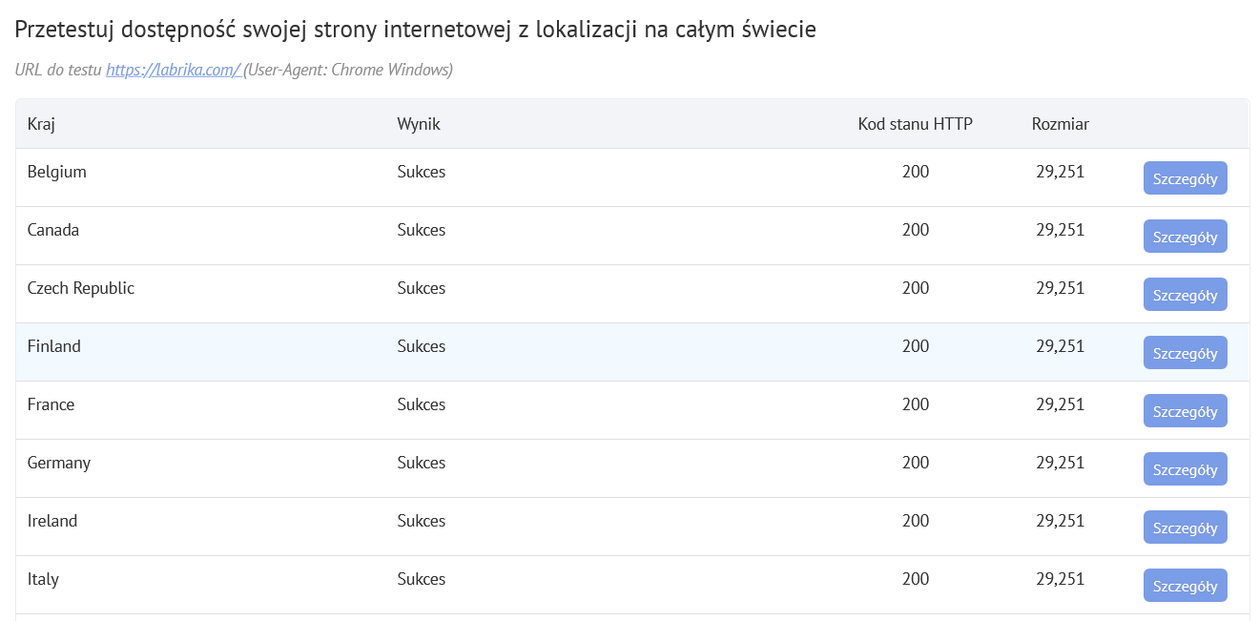Viewport: 1259px width, 621px height.
Task: Click Szczegóły button for Italy
Action: [x=1185, y=585]
